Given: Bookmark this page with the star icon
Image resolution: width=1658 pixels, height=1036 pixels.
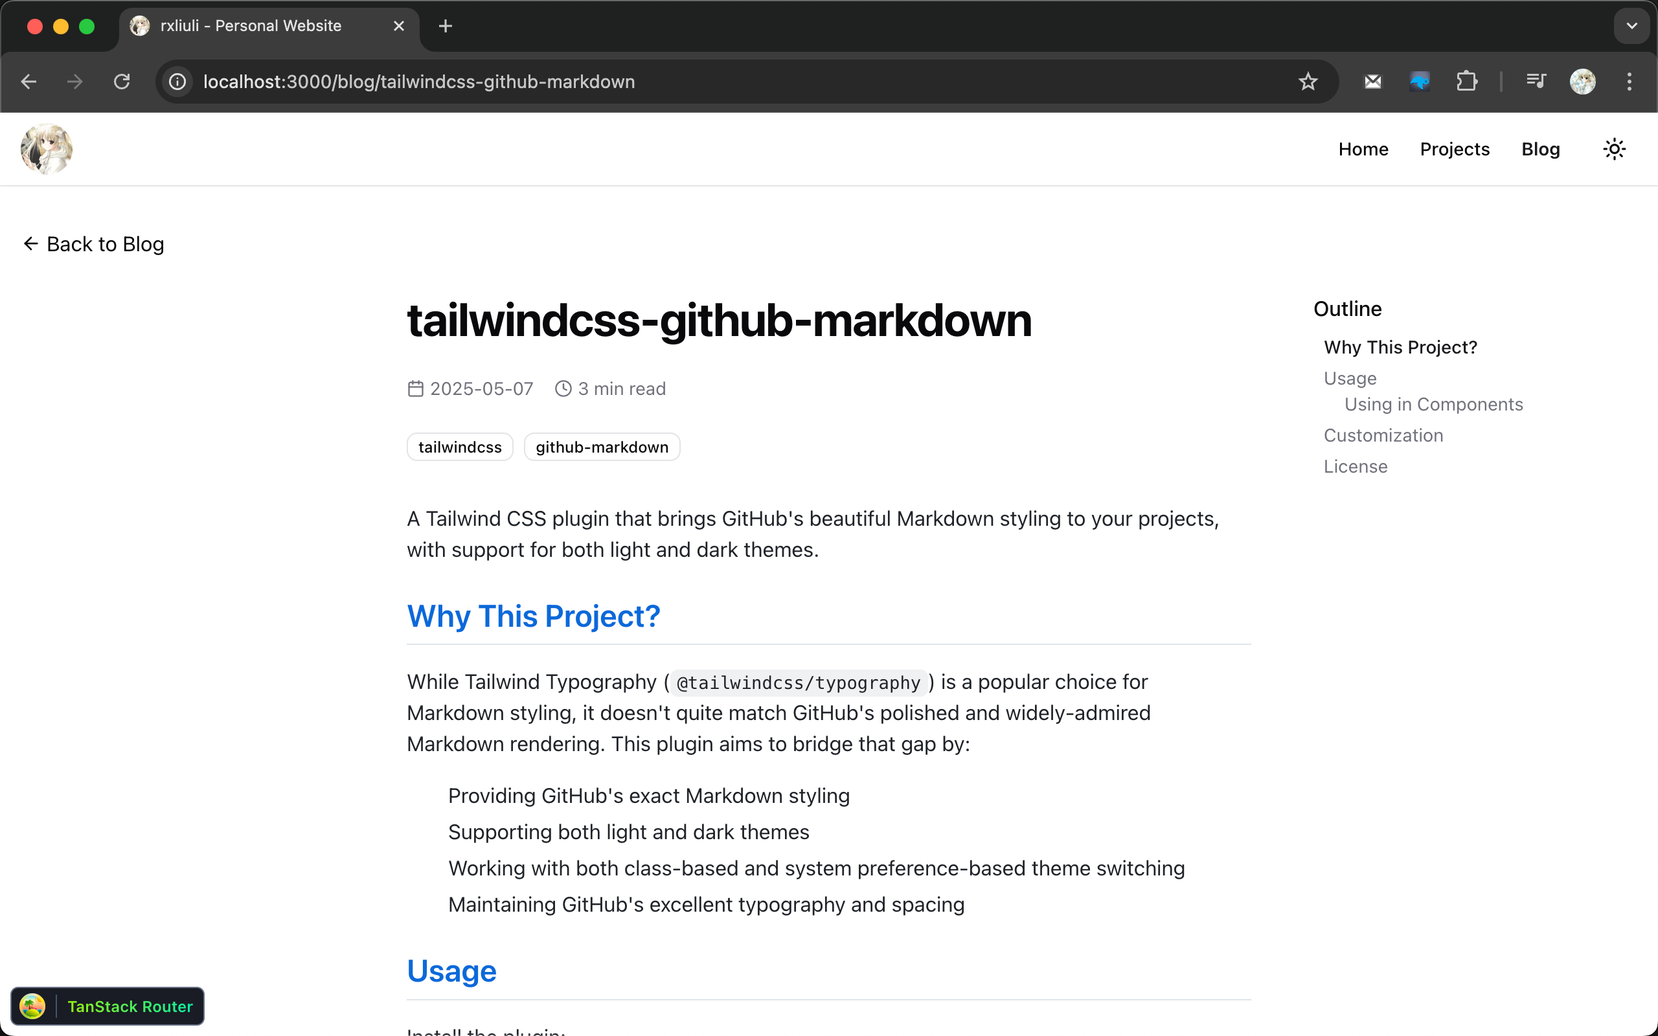Looking at the screenshot, I should (1307, 82).
